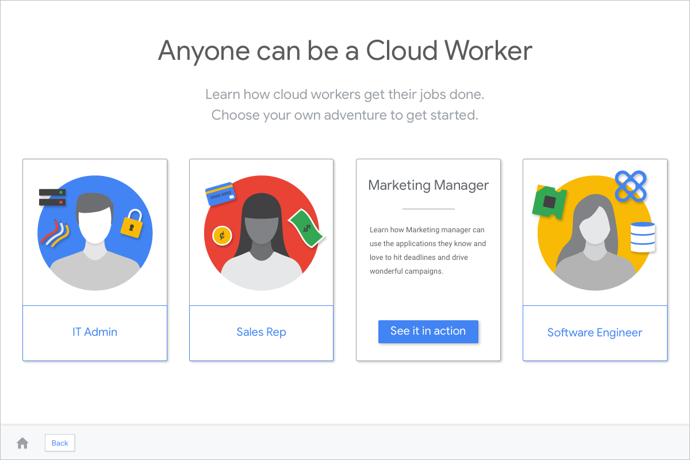Image resolution: width=690 pixels, height=460 pixels.
Task: Click the 'Learn how cloud workers get their jobs done' line
Action: pos(345,94)
